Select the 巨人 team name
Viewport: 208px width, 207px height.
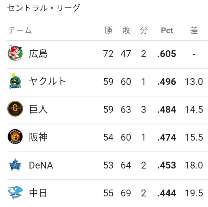click(x=38, y=109)
